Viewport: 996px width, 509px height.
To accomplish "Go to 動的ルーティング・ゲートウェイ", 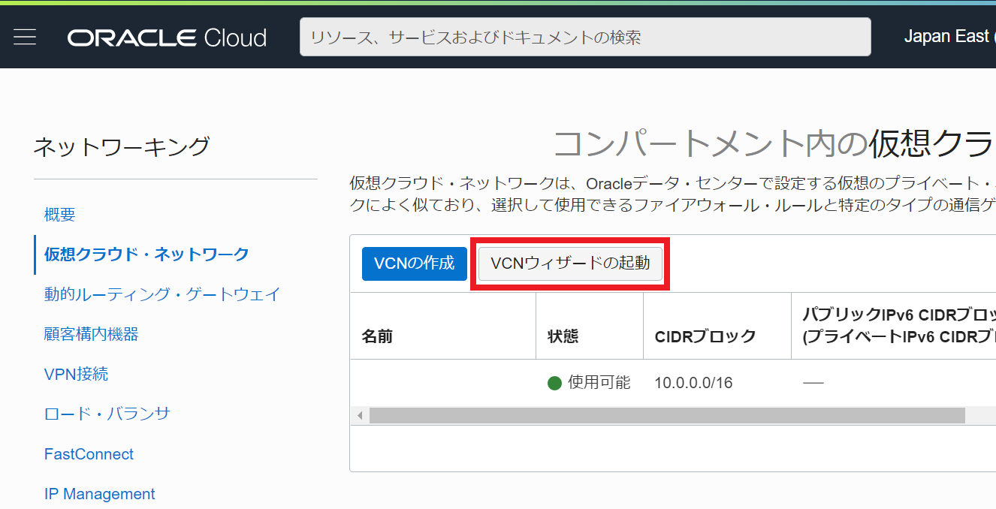I will pyautogui.click(x=162, y=294).
